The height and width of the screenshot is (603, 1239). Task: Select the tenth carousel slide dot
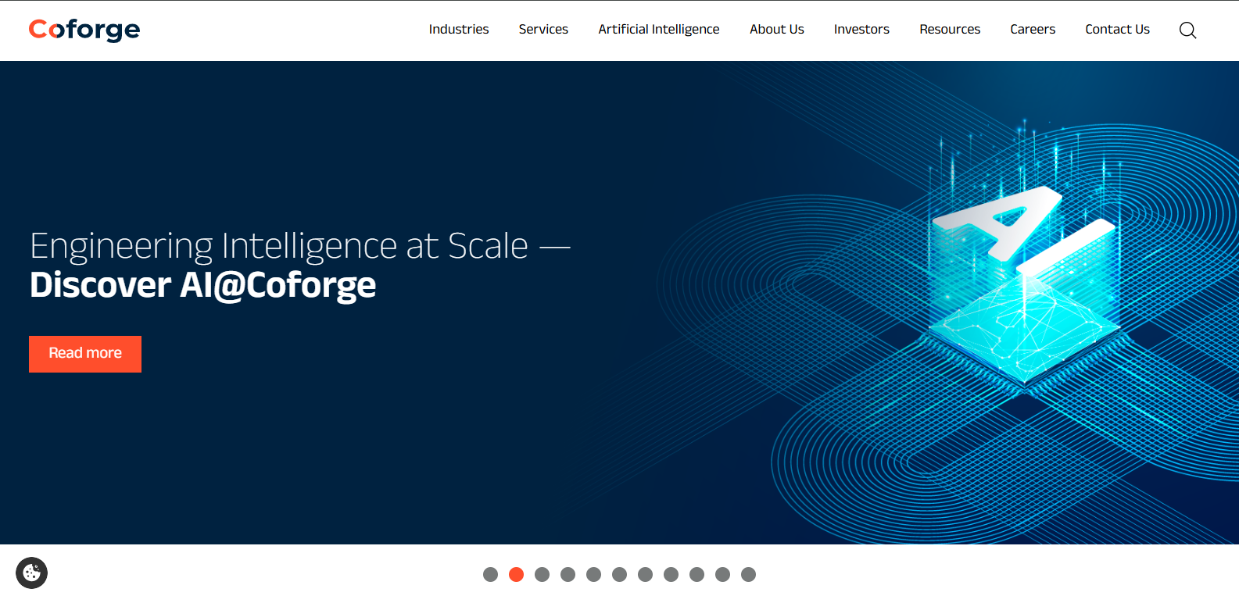(722, 575)
